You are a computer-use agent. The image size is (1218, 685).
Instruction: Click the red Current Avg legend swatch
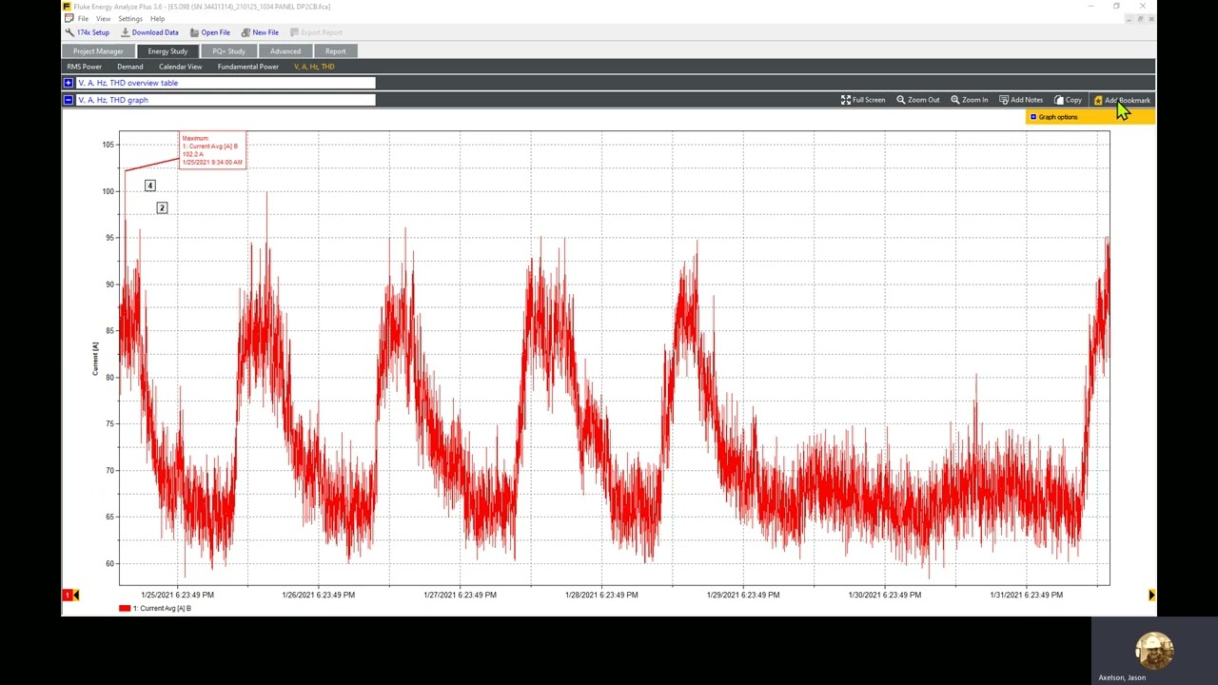(125, 608)
